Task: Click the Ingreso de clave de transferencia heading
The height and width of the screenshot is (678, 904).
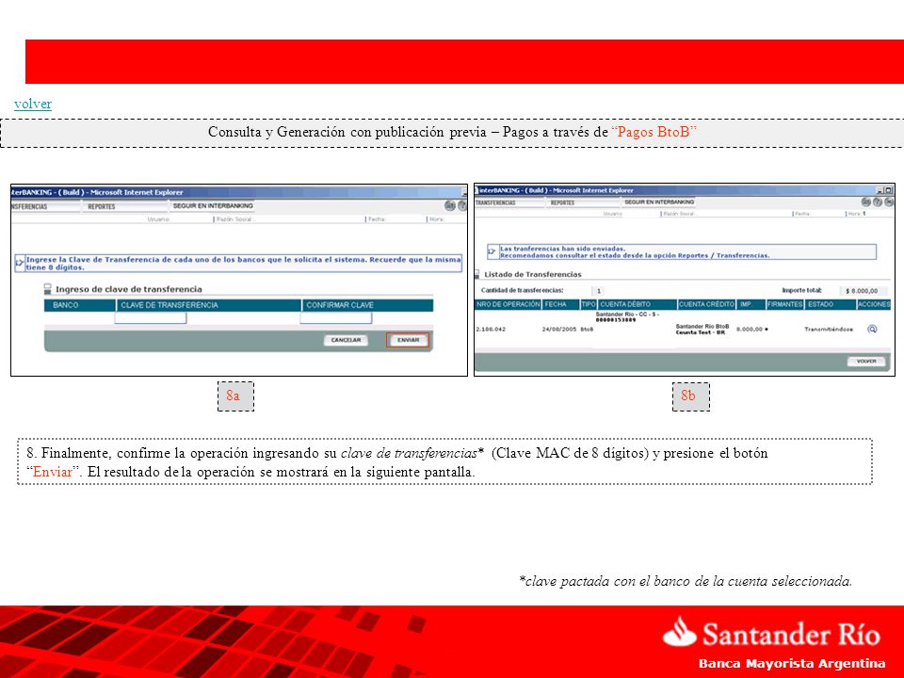Action: pos(129,289)
